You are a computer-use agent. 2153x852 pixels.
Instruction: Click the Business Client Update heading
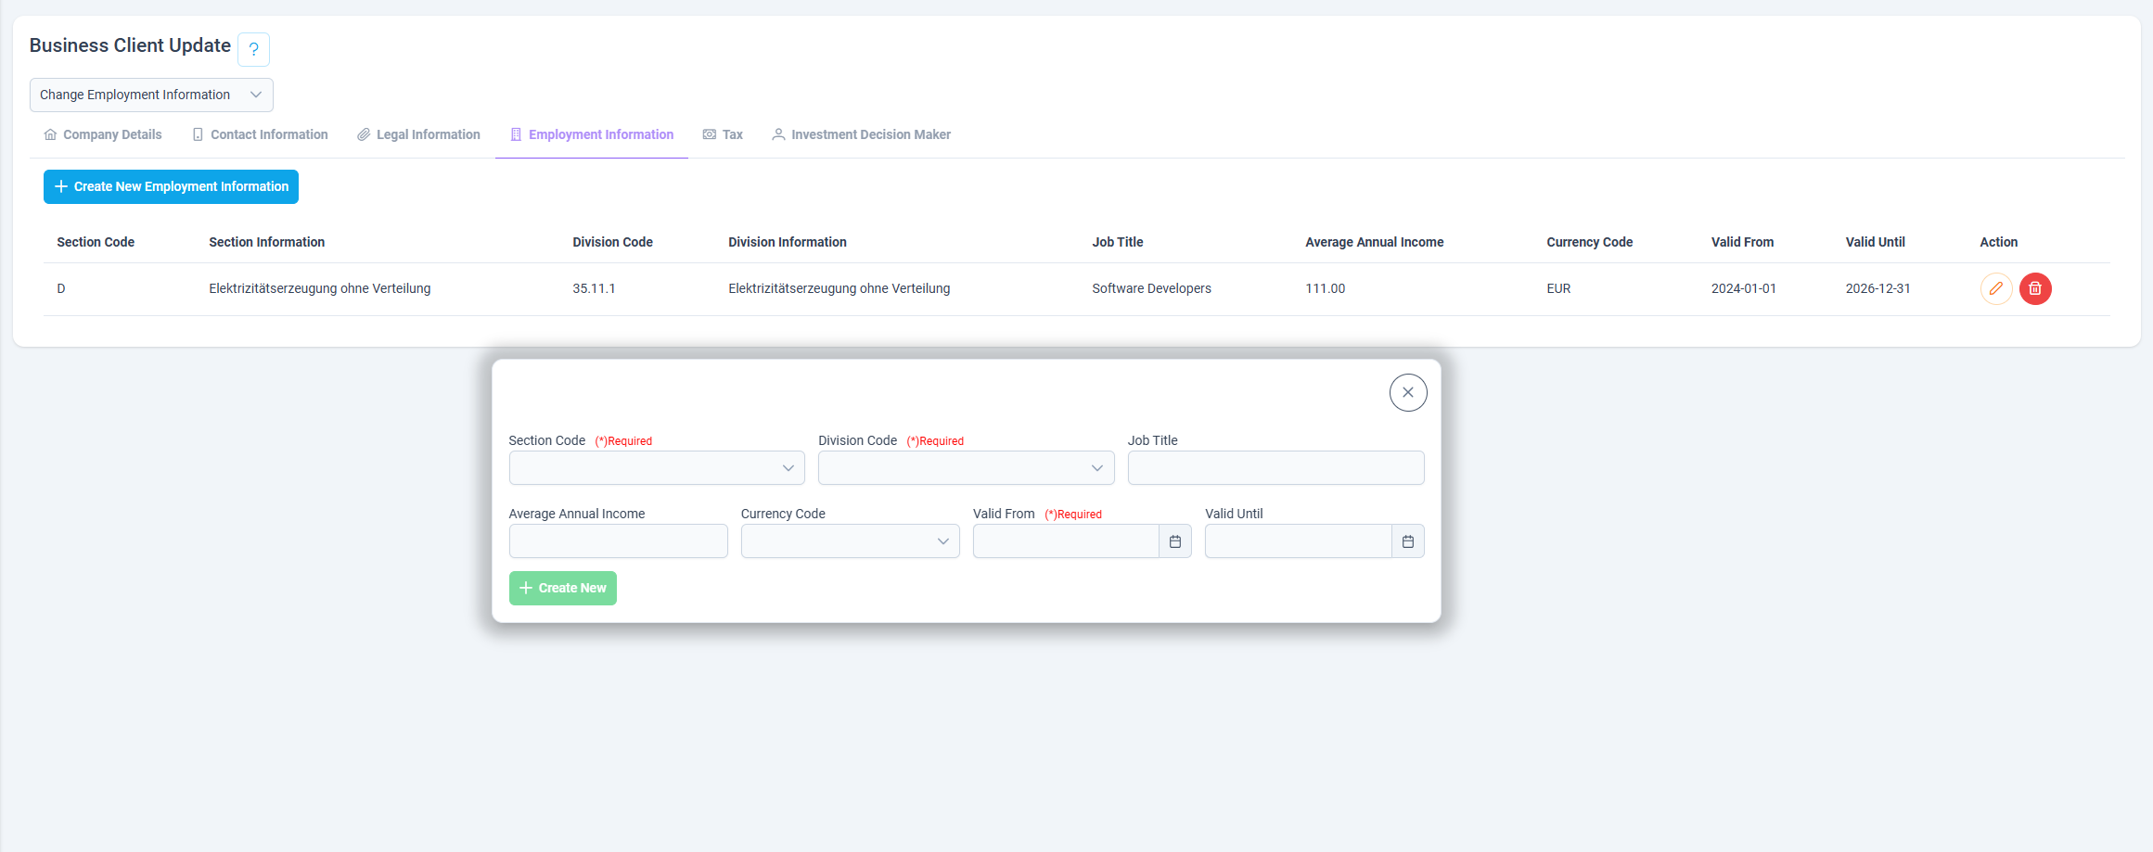[130, 45]
